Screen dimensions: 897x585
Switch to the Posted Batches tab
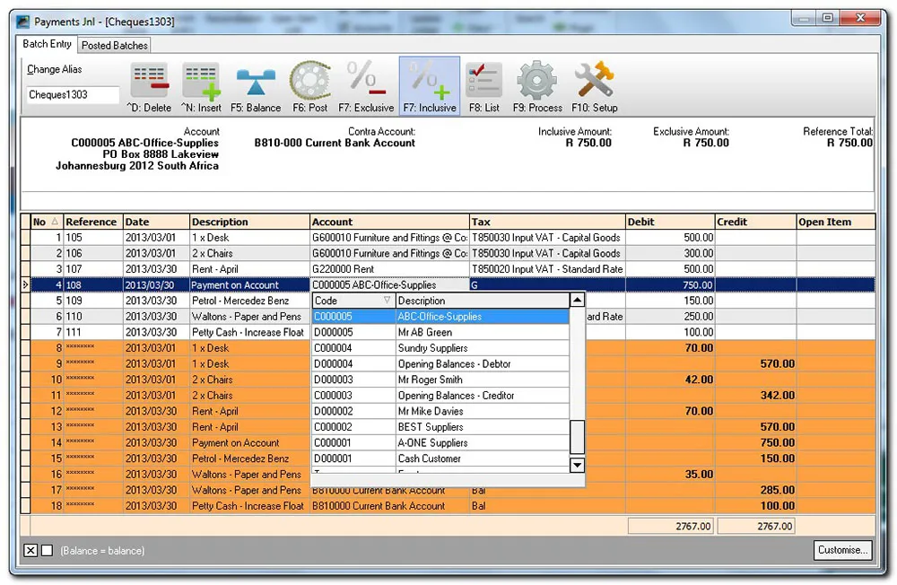(x=115, y=45)
